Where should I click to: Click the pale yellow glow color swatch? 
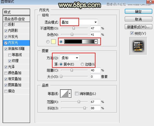coord(54,41)
